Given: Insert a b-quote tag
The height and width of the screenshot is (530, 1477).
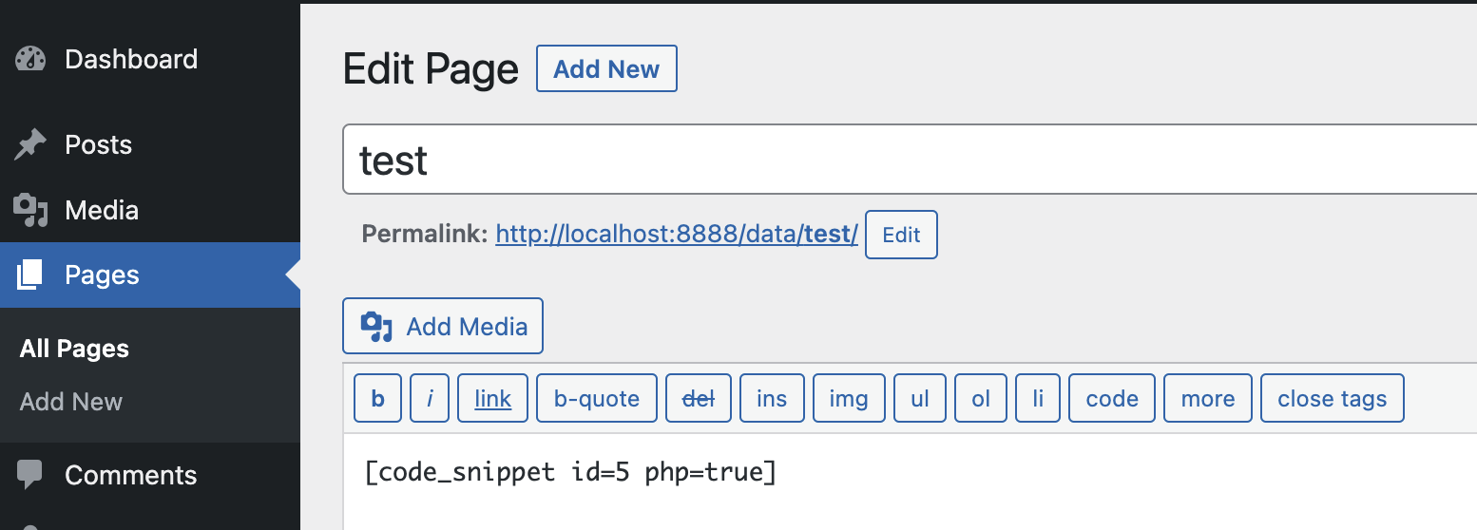Looking at the screenshot, I should (x=597, y=398).
